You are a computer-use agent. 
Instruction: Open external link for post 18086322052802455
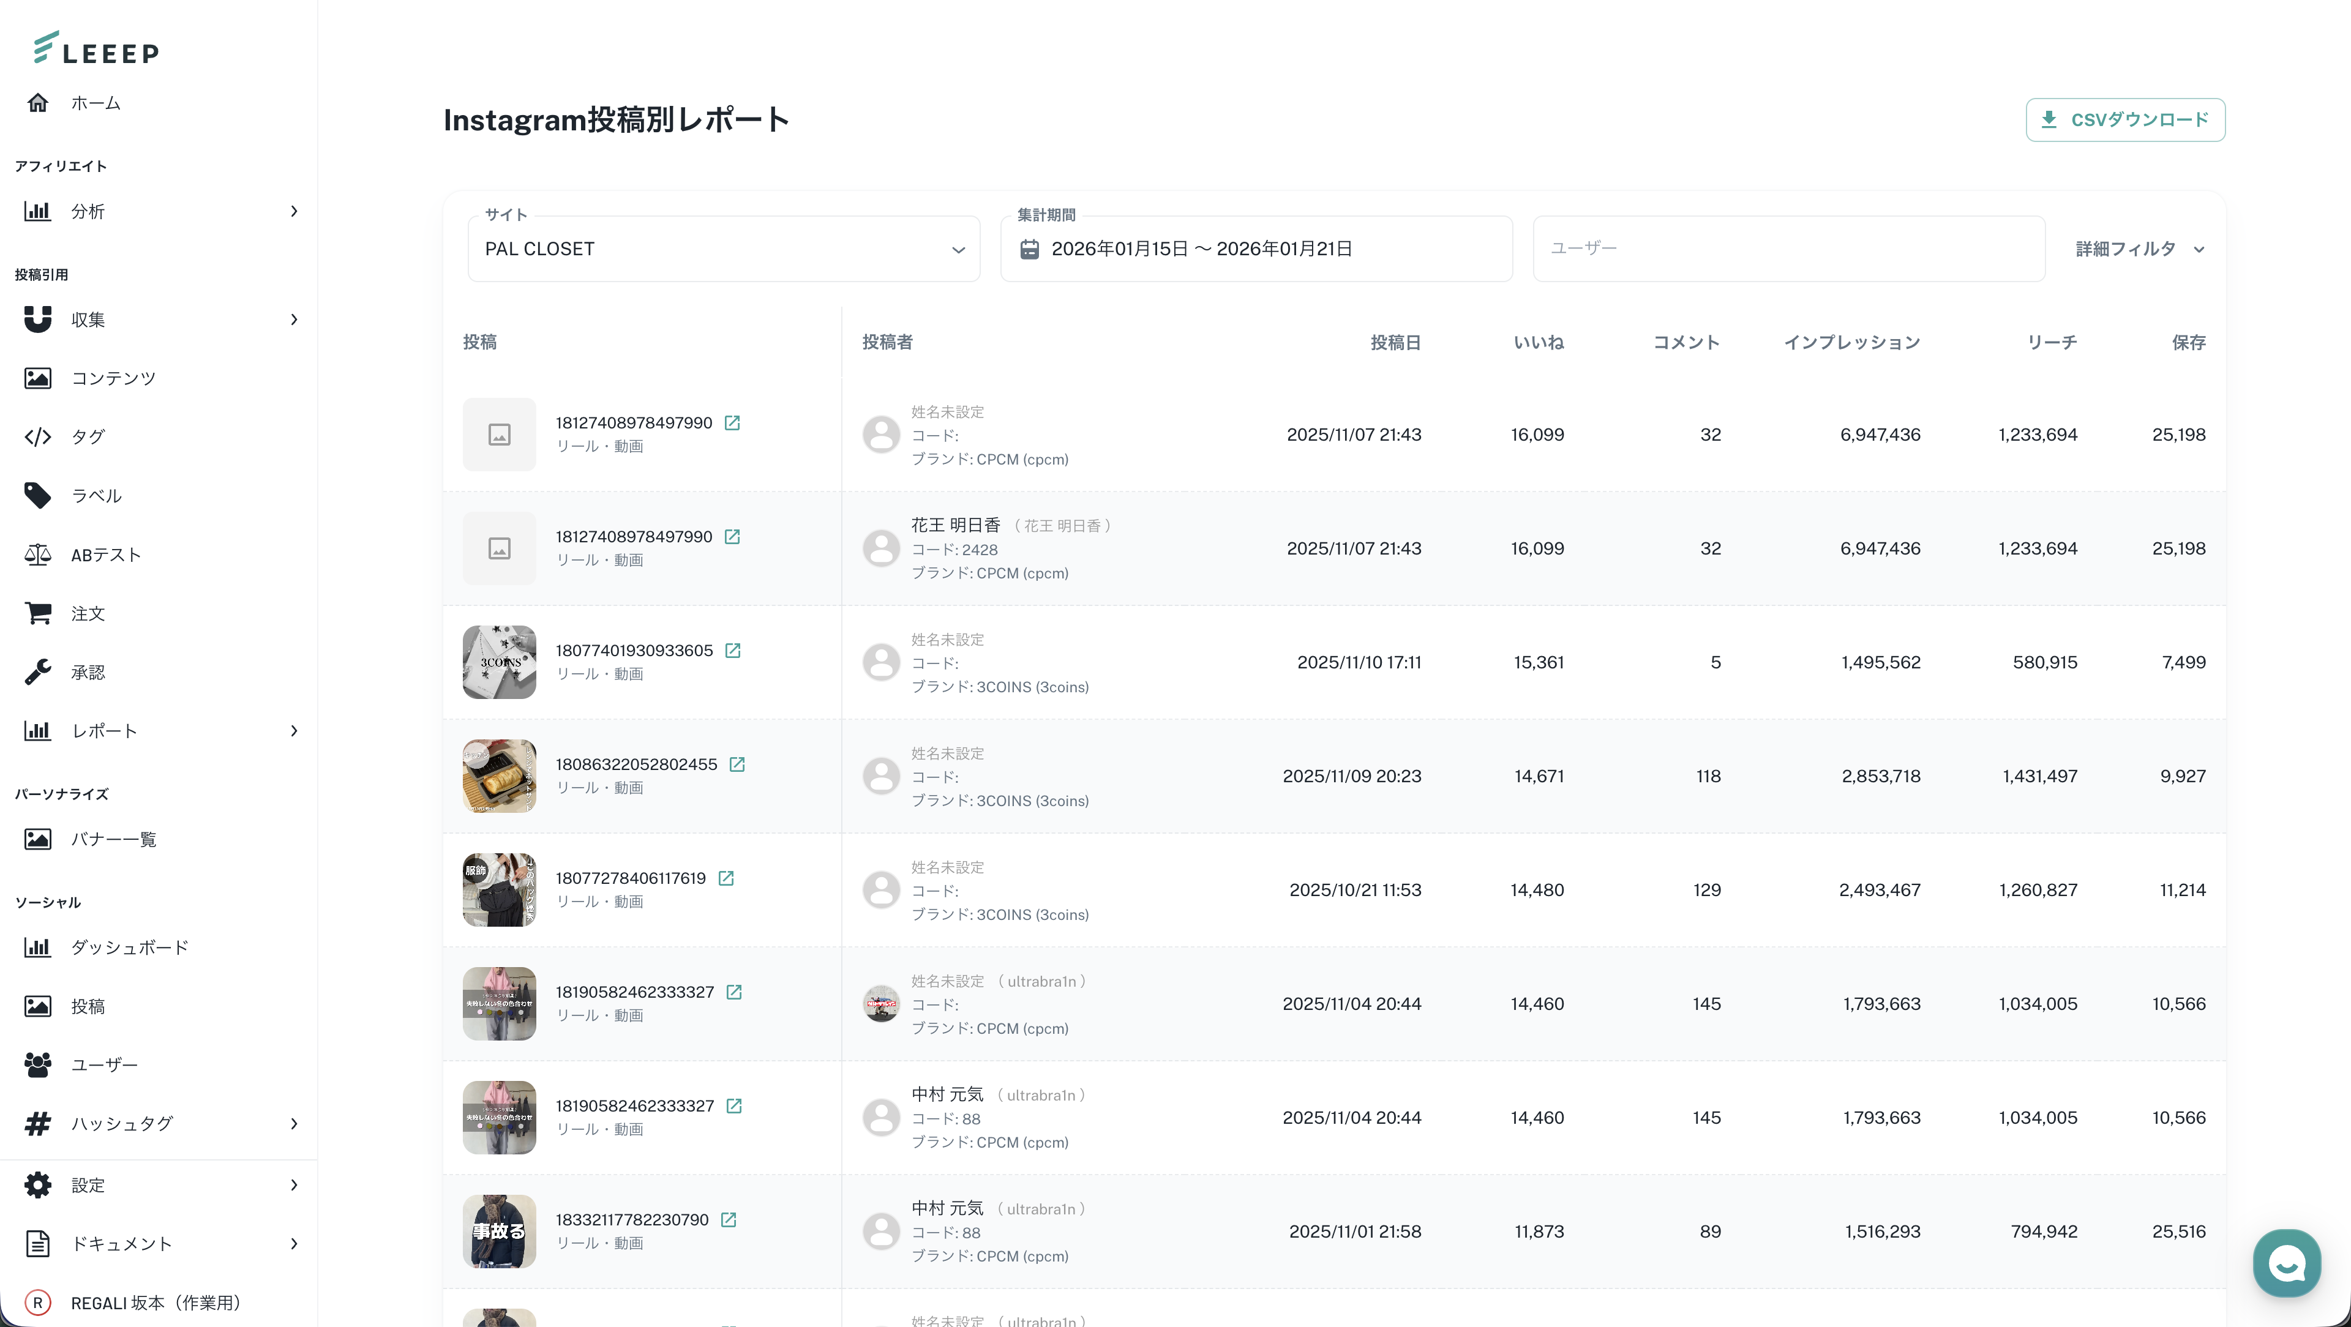(737, 765)
